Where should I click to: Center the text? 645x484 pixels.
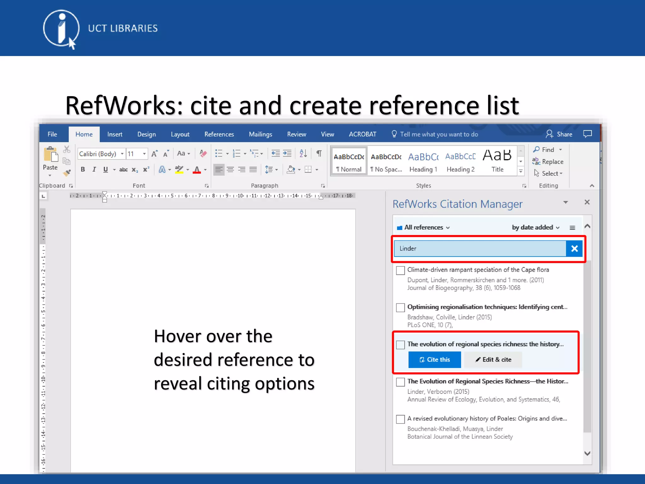(x=230, y=170)
